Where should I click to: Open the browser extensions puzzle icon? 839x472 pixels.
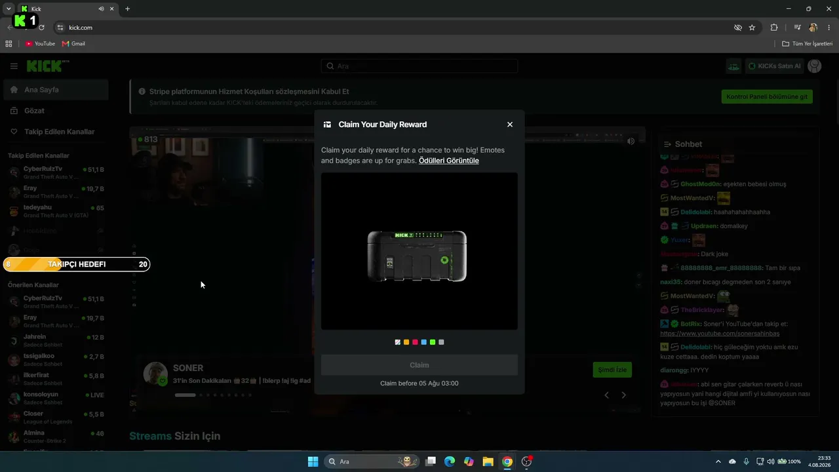click(774, 28)
